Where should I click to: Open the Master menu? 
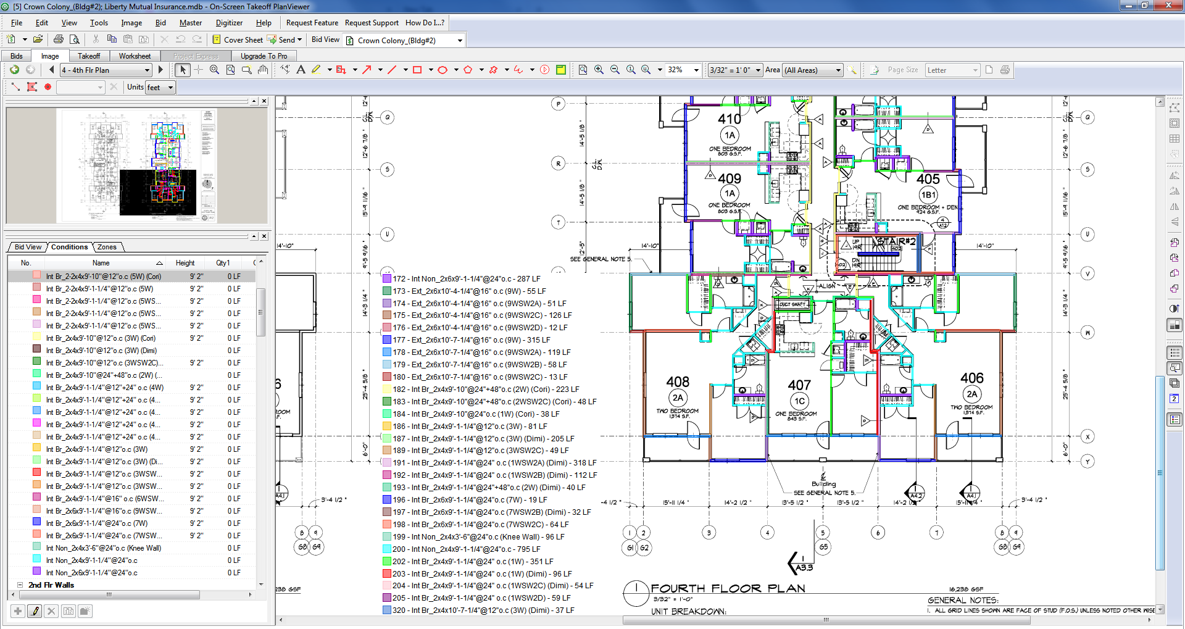[x=191, y=23]
